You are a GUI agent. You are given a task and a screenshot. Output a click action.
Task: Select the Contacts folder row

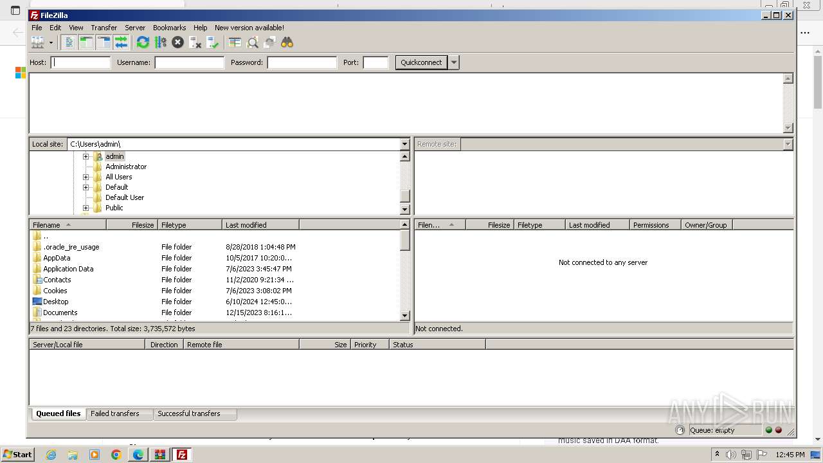click(x=164, y=280)
